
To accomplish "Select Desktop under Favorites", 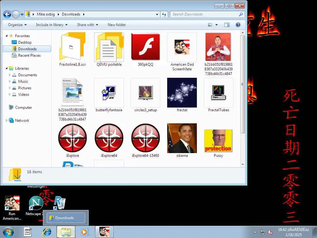I will (24, 42).
